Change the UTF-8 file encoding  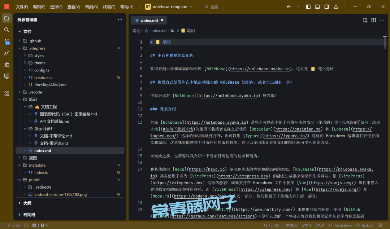pos(307,225)
